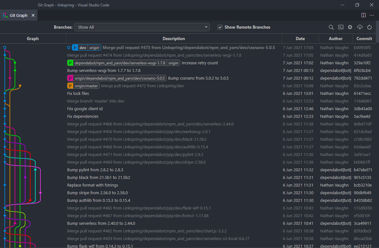Click the Find (magnifier) icon in the toolbar
Viewport: 379px width, 248px height.
[x=331, y=27]
